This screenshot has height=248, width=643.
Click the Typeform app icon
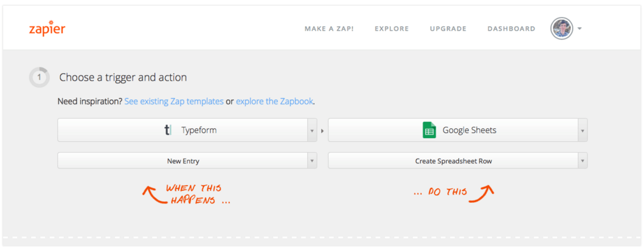pos(168,130)
